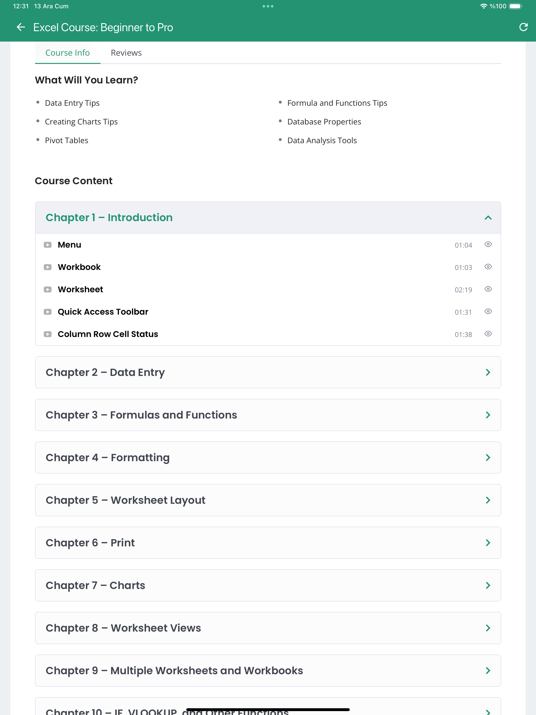536x715 pixels.
Task: Toggle preview eye for Worksheet lesson
Action: pyautogui.click(x=488, y=289)
